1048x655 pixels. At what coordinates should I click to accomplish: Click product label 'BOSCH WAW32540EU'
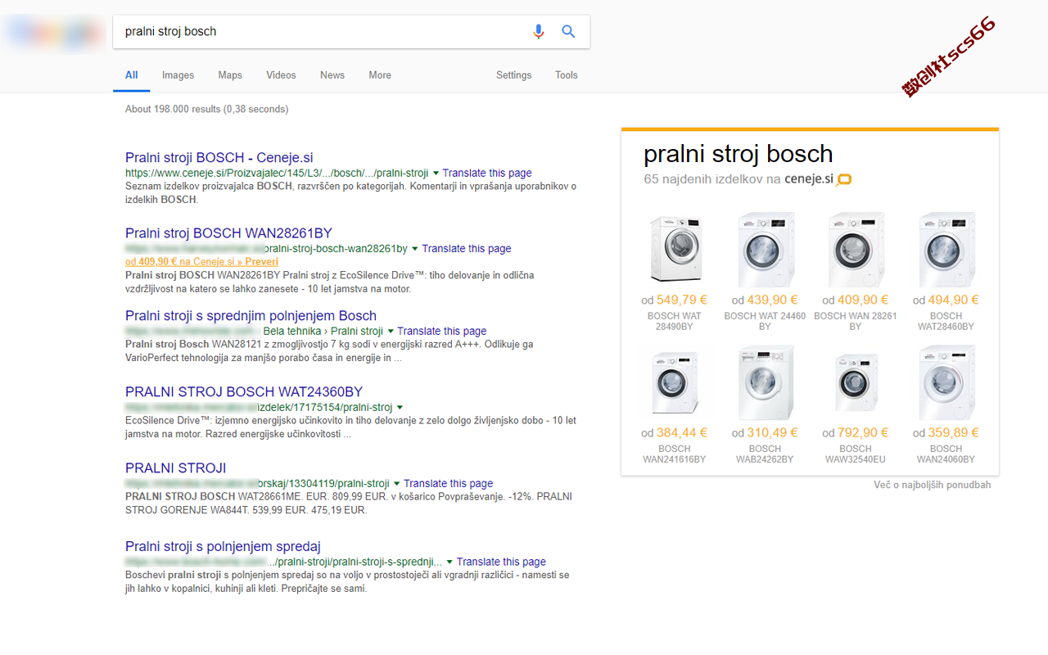(x=856, y=454)
